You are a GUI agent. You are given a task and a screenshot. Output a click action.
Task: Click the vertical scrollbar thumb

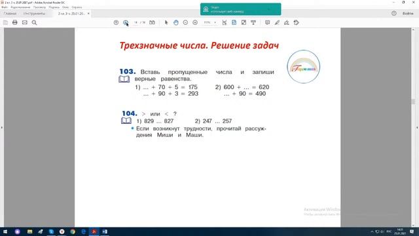[413, 102]
